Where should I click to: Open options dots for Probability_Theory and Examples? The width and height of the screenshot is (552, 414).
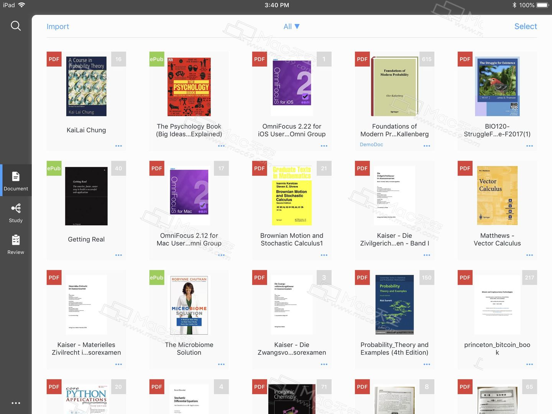(427, 364)
